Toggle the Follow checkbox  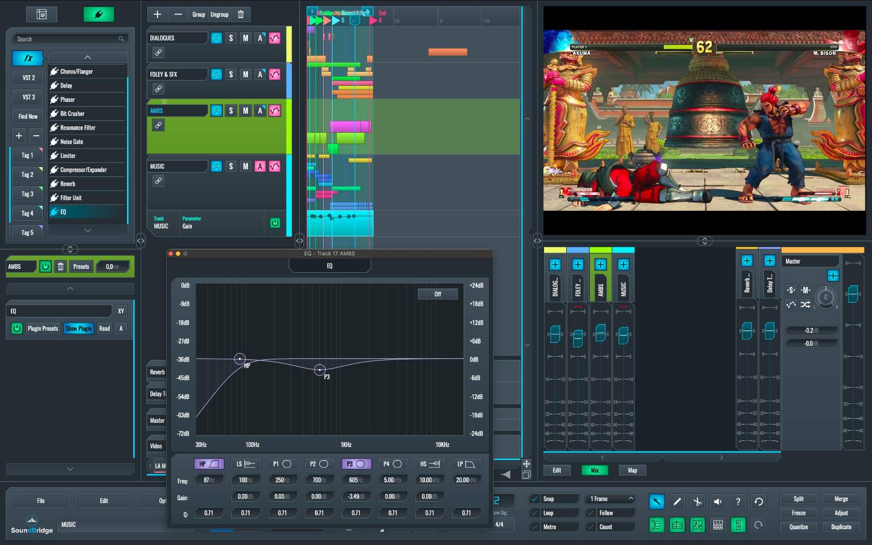(590, 513)
